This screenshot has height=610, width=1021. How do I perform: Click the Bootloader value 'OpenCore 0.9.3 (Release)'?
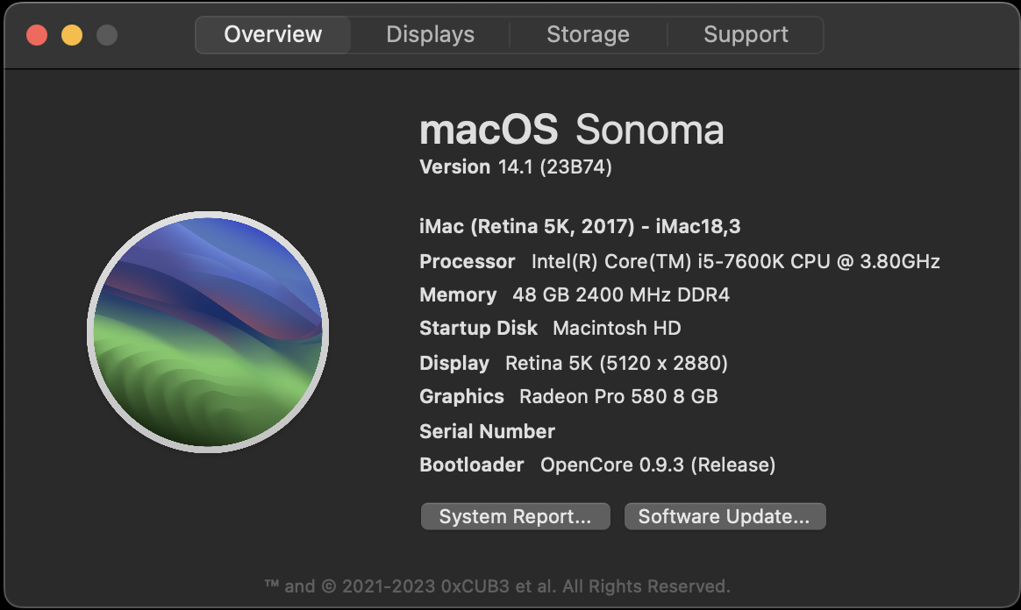click(x=658, y=465)
